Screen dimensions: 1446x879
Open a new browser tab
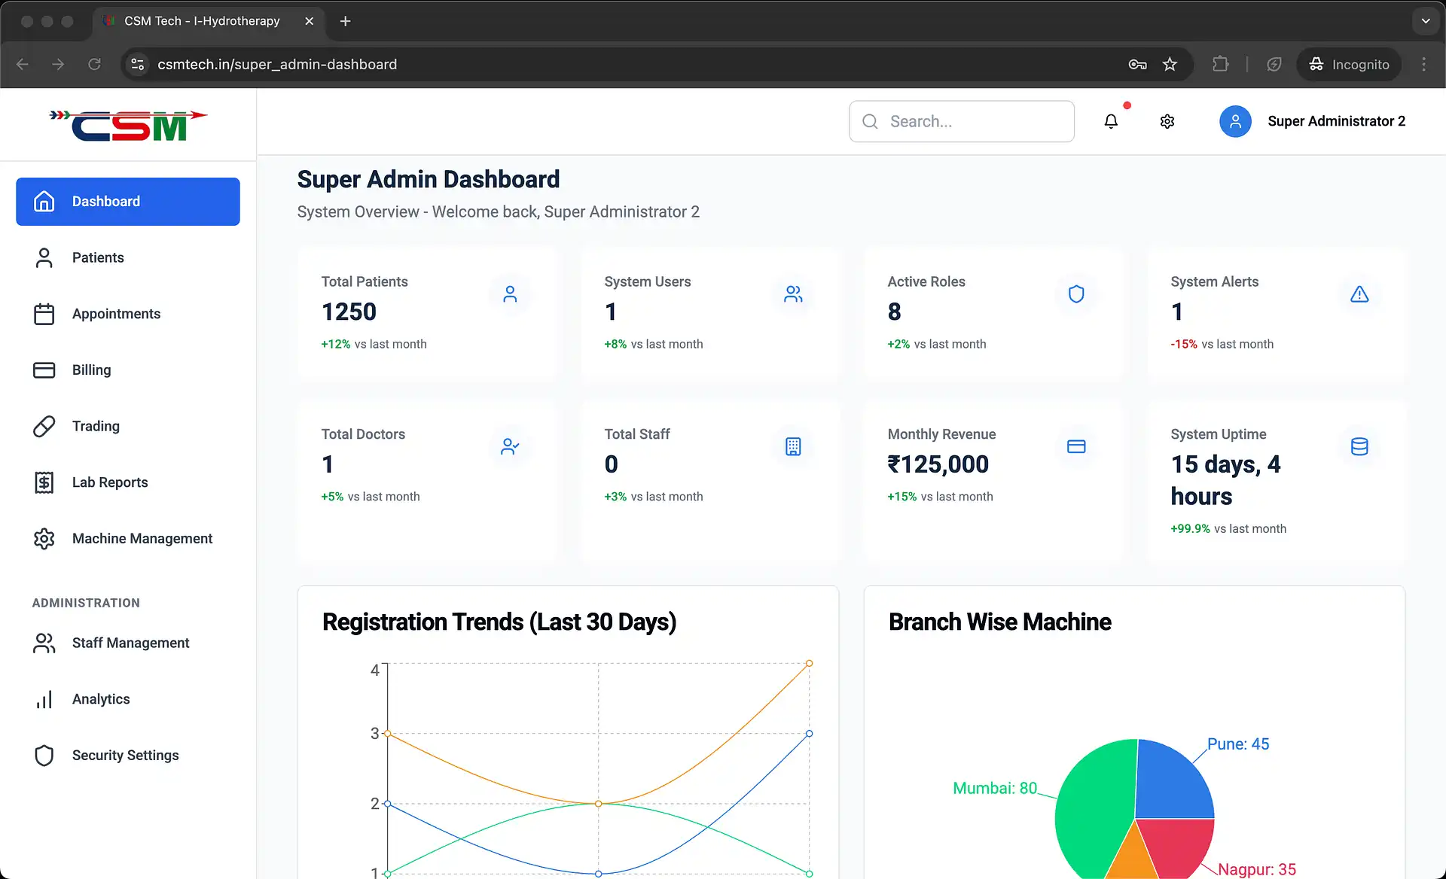(345, 21)
